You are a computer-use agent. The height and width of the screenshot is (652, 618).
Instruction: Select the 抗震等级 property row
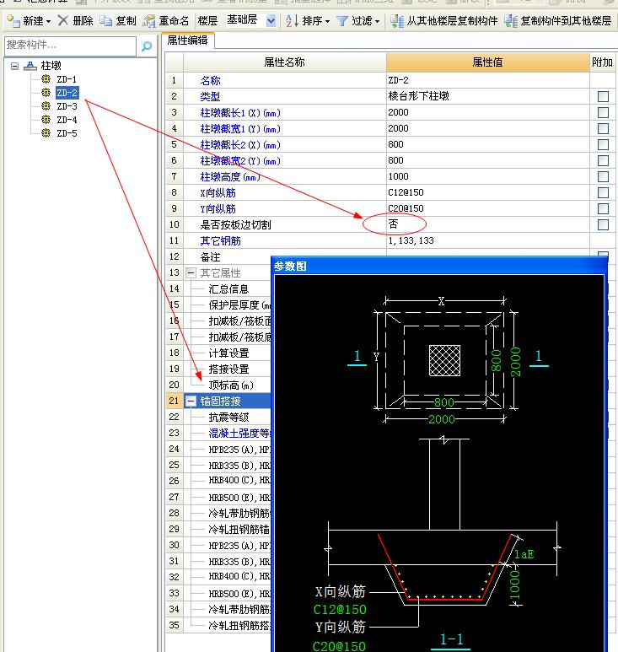pyautogui.click(x=228, y=417)
